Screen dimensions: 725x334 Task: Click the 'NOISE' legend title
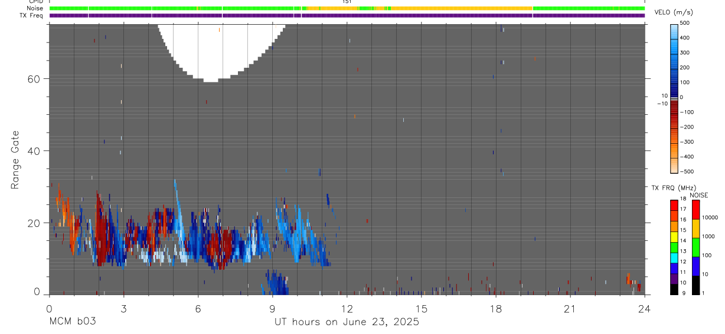[x=699, y=196]
